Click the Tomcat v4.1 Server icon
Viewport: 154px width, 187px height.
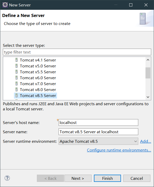point(17,60)
